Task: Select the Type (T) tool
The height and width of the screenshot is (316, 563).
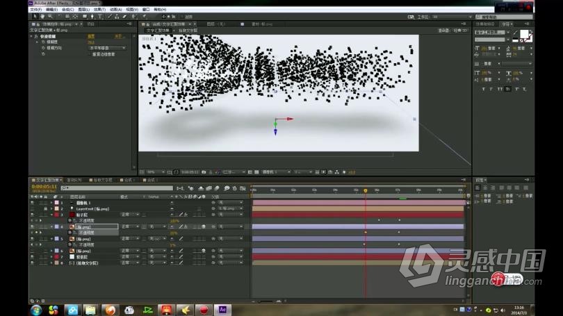Action: (x=100, y=17)
